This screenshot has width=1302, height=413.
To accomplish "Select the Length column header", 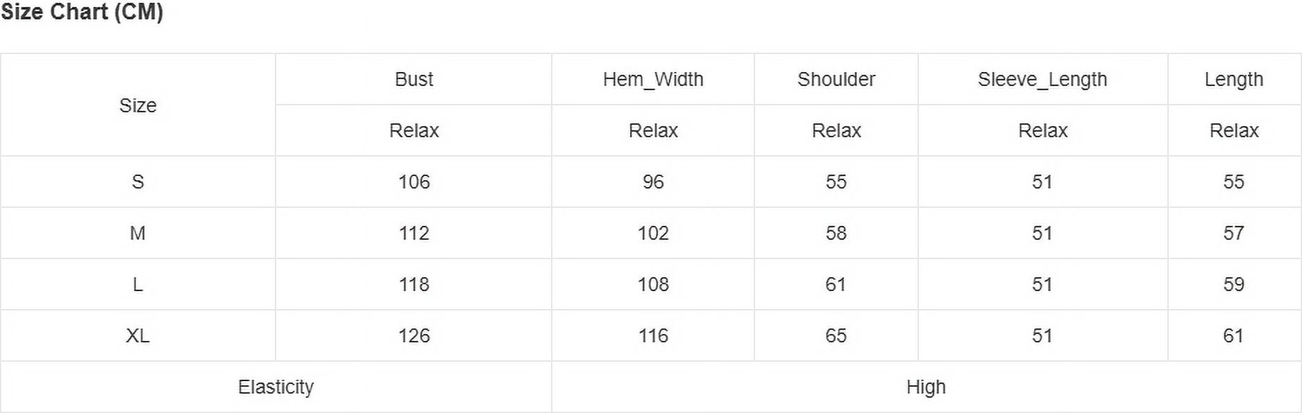I will [1233, 79].
